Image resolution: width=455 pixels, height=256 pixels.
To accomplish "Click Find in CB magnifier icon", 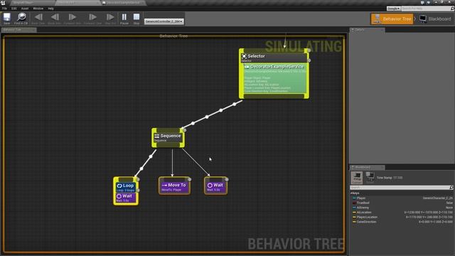I will pos(21,18).
